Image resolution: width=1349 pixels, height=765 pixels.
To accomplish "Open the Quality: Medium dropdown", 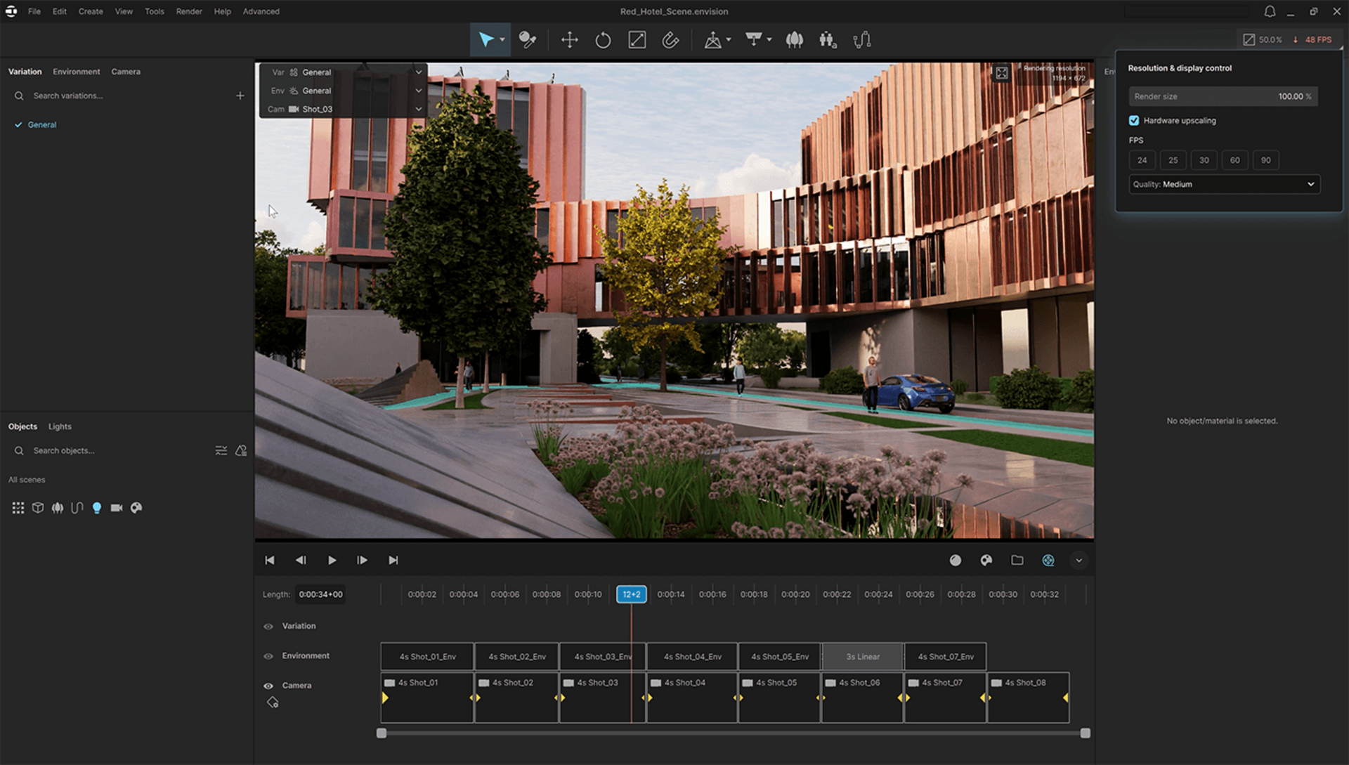I will pos(1224,184).
